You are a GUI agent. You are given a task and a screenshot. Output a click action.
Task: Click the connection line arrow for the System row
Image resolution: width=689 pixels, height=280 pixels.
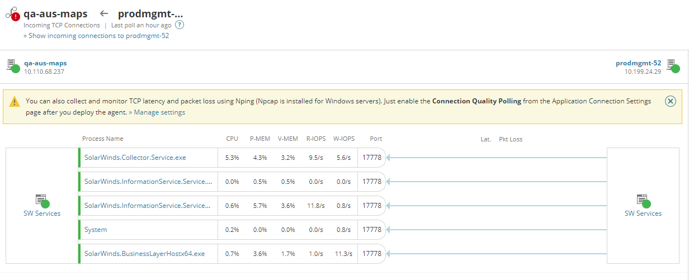point(497,230)
